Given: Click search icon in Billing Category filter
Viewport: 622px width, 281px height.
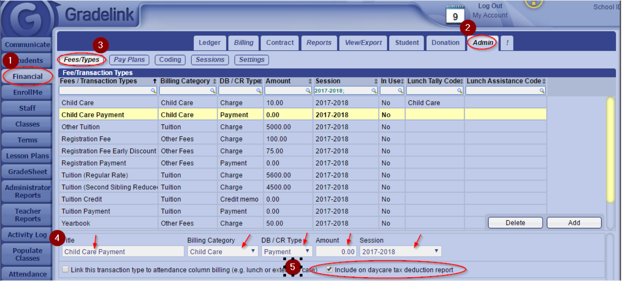Looking at the screenshot, I should [212, 91].
